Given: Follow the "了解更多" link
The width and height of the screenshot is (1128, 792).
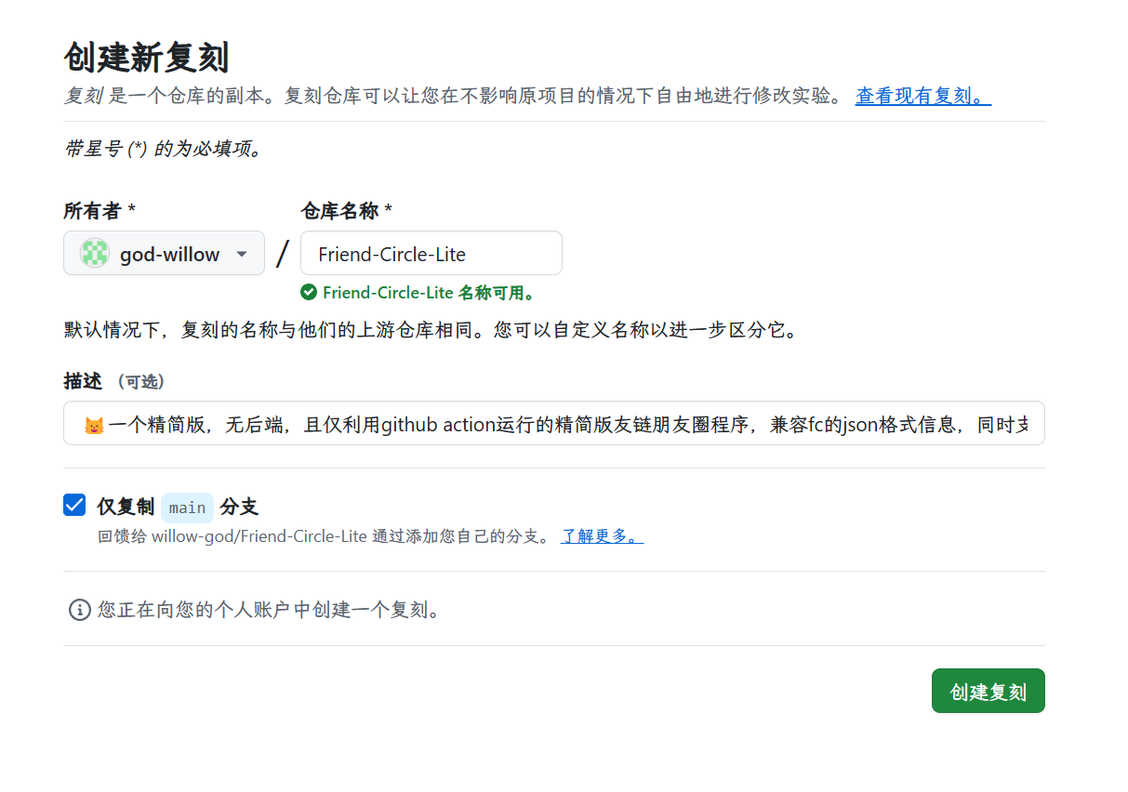Looking at the screenshot, I should point(602,536).
